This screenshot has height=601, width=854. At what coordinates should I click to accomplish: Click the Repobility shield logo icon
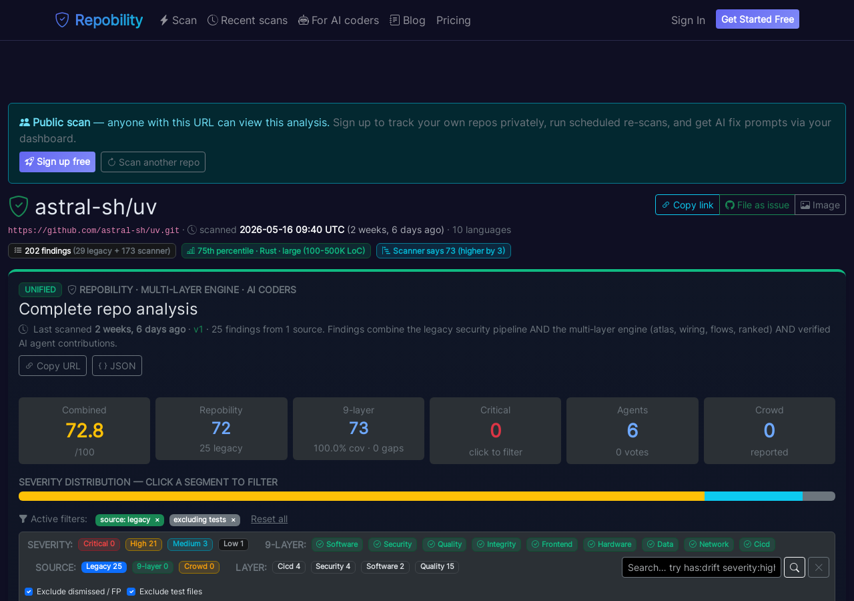pos(62,20)
